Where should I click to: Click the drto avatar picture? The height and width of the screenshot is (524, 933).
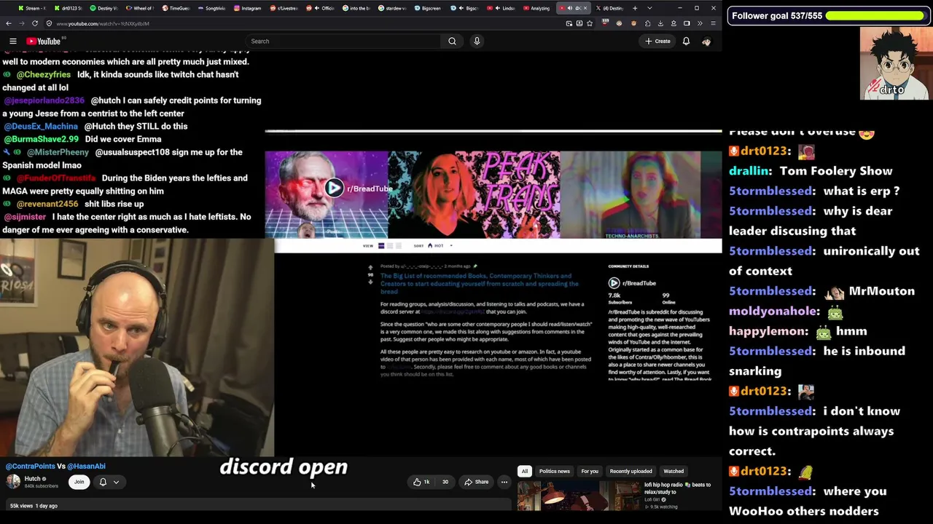pyautogui.click(x=895, y=63)
